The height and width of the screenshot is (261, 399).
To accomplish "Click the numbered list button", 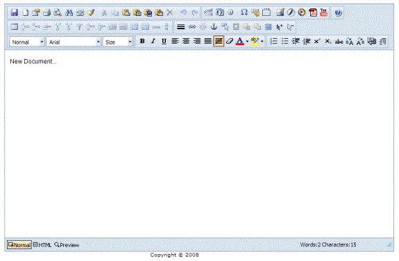I will coord(273,41).
